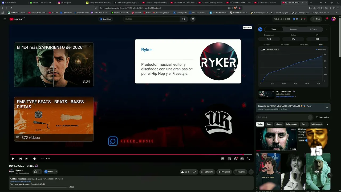Expand the Remix dropdown arrow
341x192 pixels.
[x=56, y=172]
